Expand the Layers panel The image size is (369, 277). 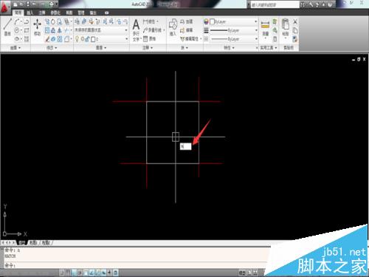pyautogui.click(x=101, y=48)
